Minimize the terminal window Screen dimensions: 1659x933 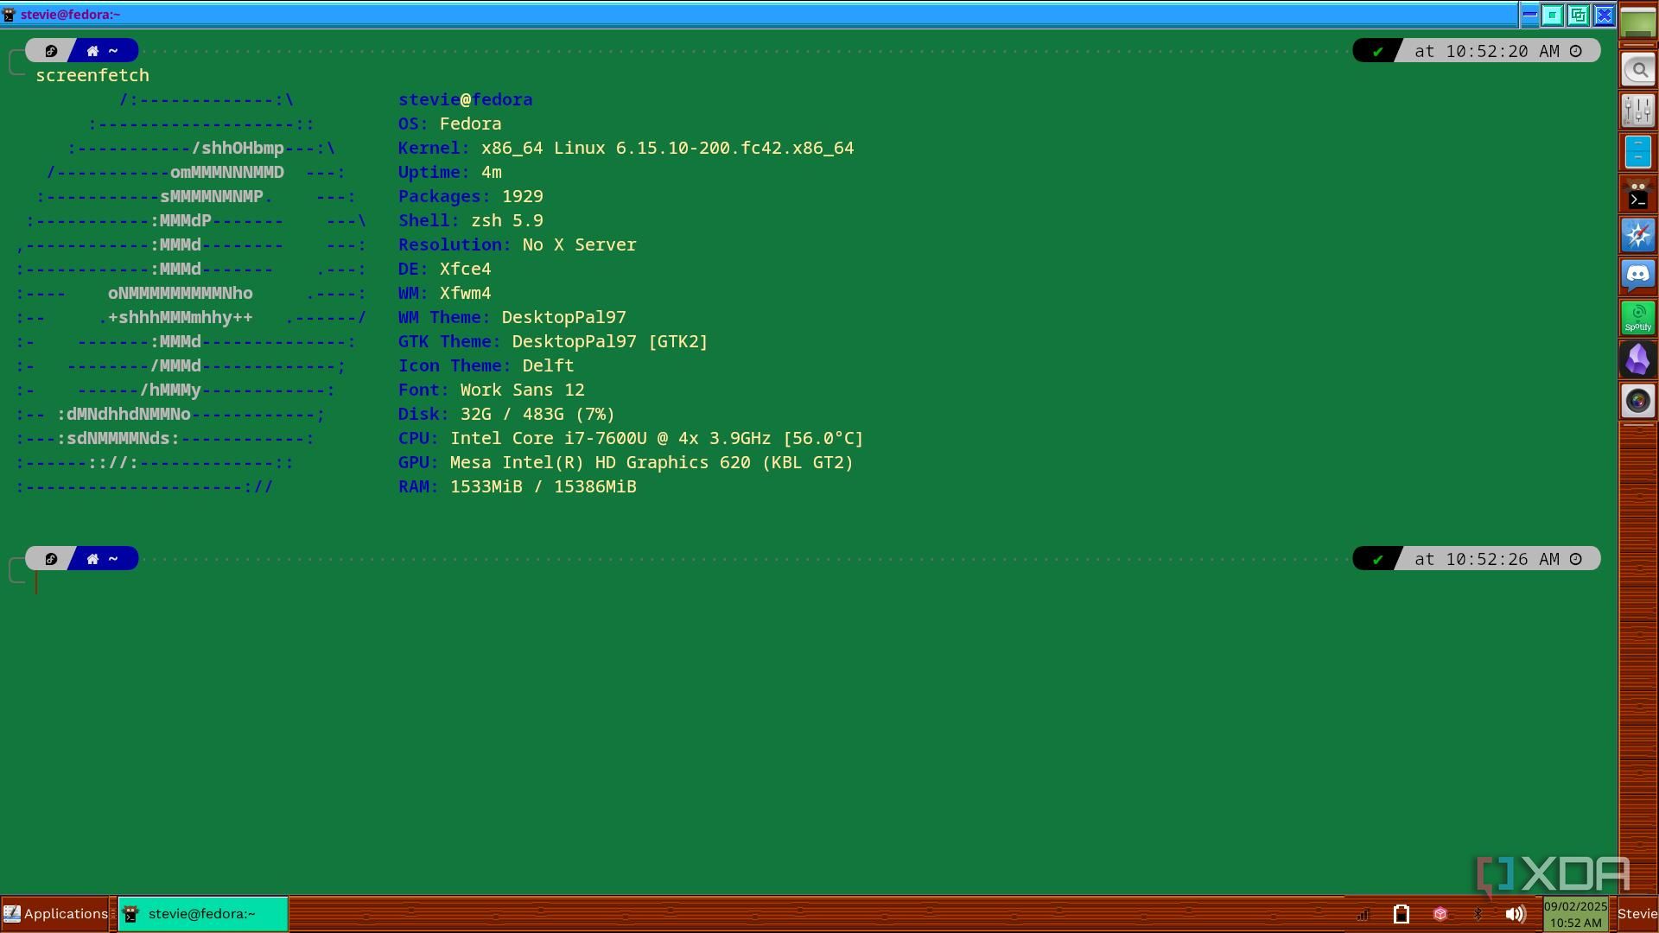[x=1529, y=15]
